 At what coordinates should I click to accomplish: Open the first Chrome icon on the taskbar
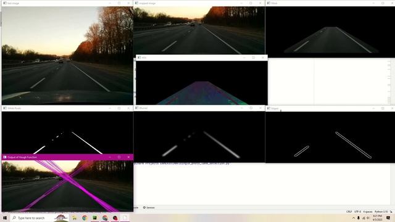point(85,218)
